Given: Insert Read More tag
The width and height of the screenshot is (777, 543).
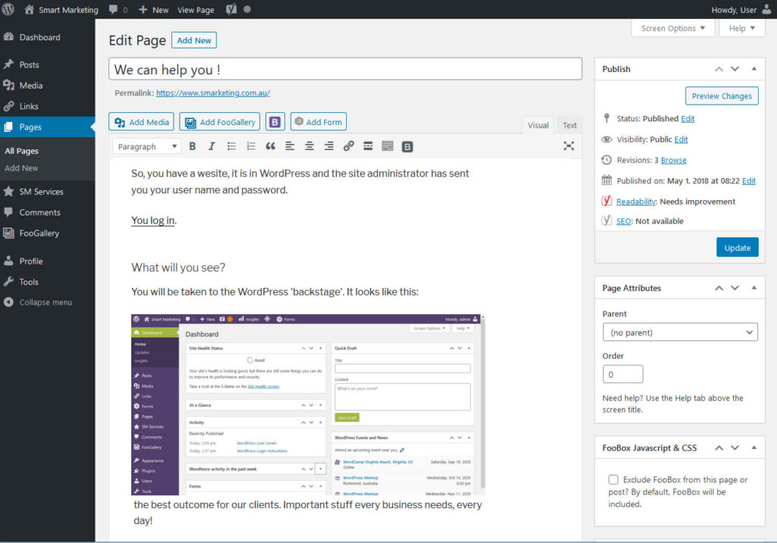Looking at the screenshot, I should pyautogui.click(x=368, y=146).
